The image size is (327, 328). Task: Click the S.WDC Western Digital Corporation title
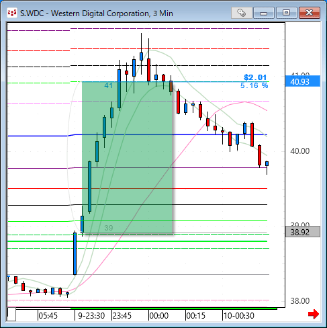click(97, 13)
